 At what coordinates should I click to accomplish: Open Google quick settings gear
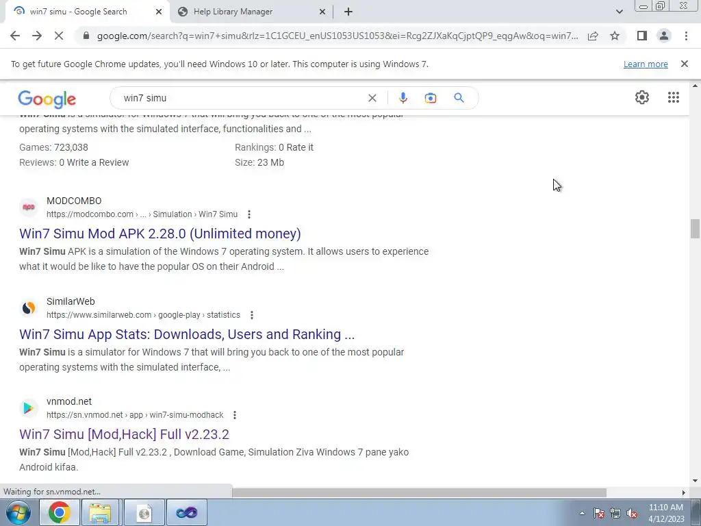click(x=642, y=97)
